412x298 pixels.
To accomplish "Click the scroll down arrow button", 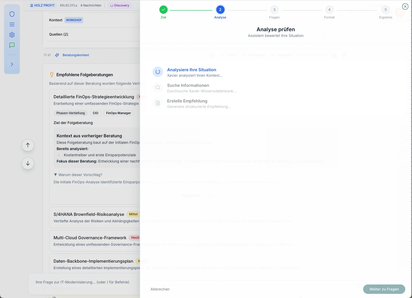I will coord(28,164).
